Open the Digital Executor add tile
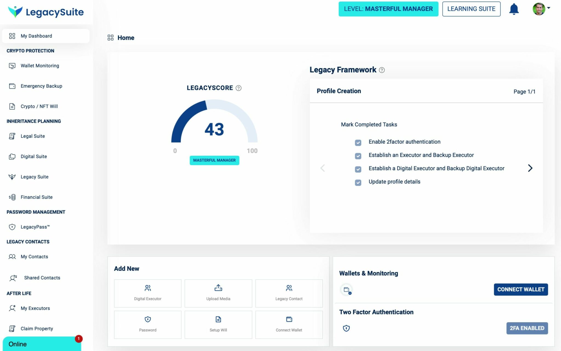The width and height of the screenshot is (561, 351). point(148,293)
